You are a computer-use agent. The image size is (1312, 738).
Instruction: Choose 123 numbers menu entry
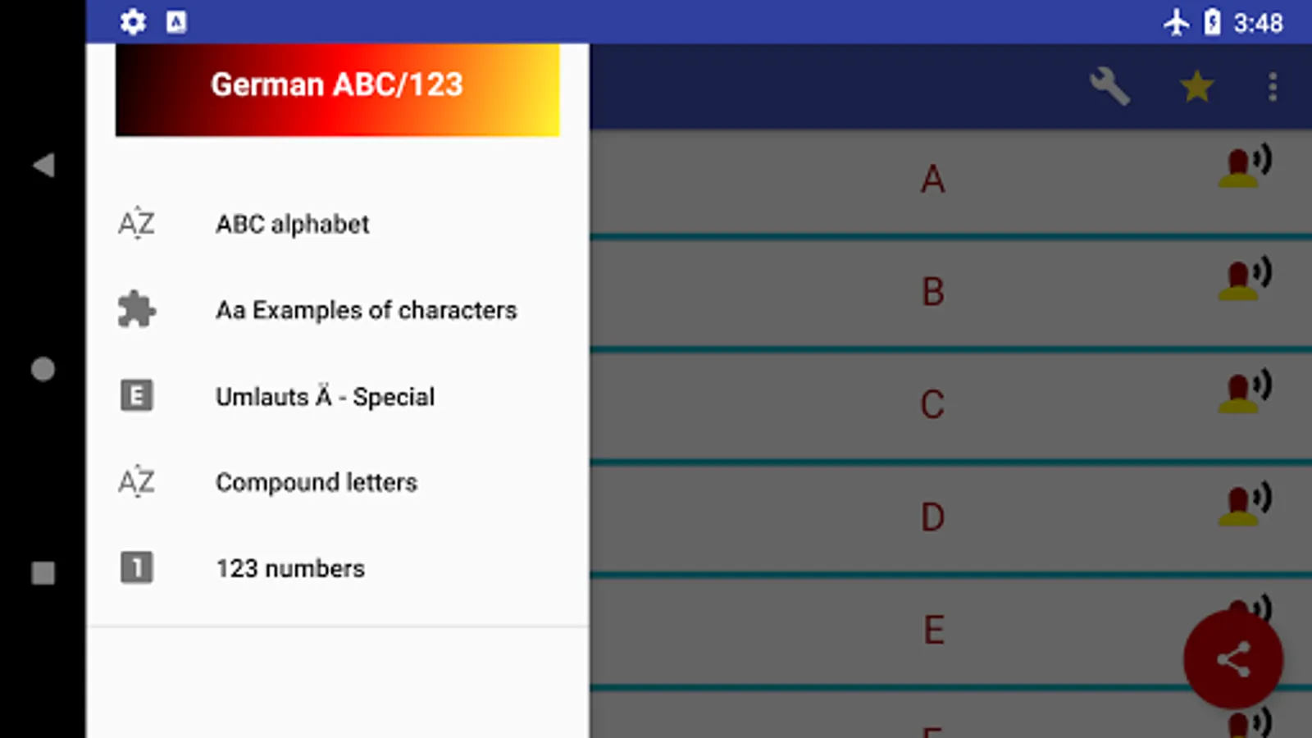(x=289, y=568)
